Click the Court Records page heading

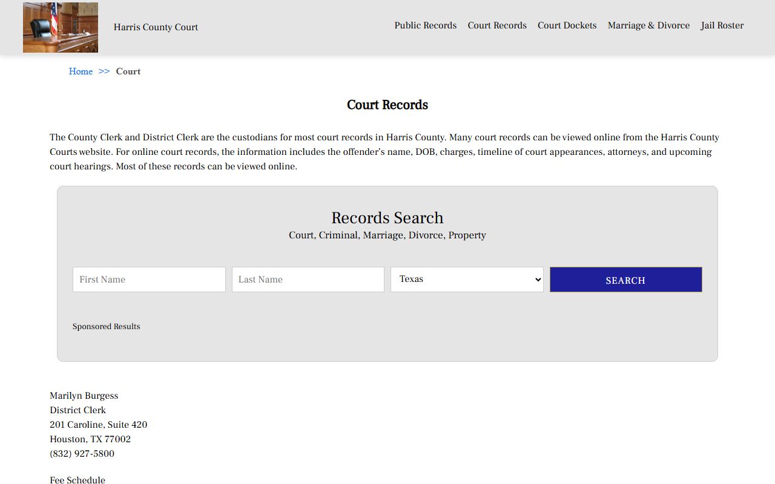tap(387, 105)
